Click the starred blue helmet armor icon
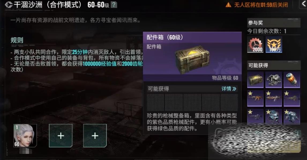Image resolution: width=307 pixels, height=160 pixels. coord(274,116)
